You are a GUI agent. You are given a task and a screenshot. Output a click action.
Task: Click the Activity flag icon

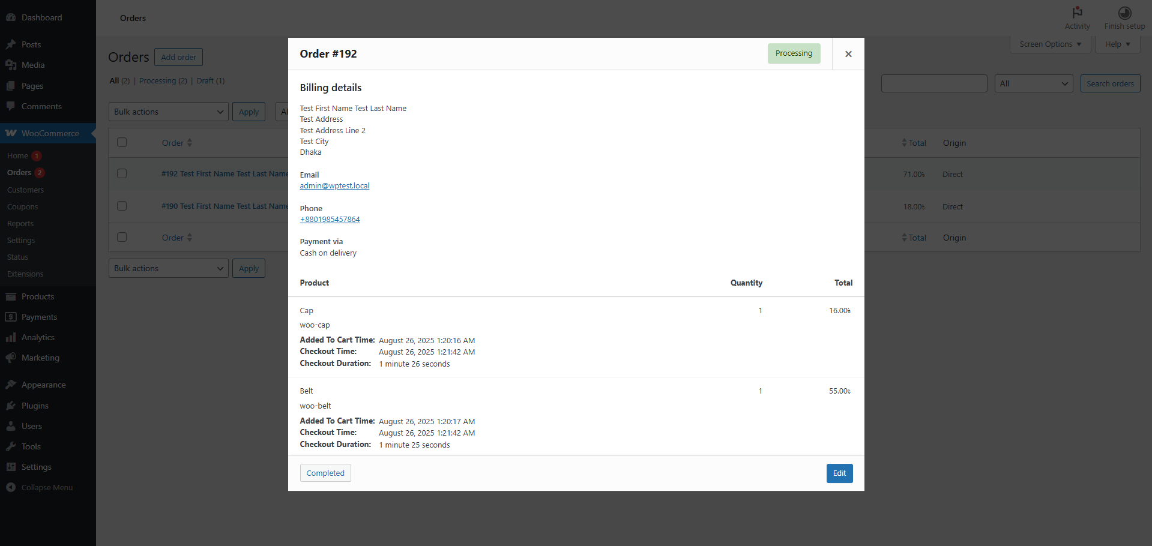1077,13
